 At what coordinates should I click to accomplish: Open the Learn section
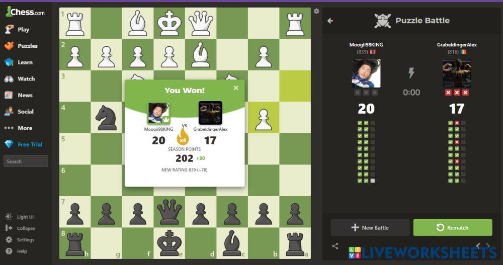[x=19, y=62]
